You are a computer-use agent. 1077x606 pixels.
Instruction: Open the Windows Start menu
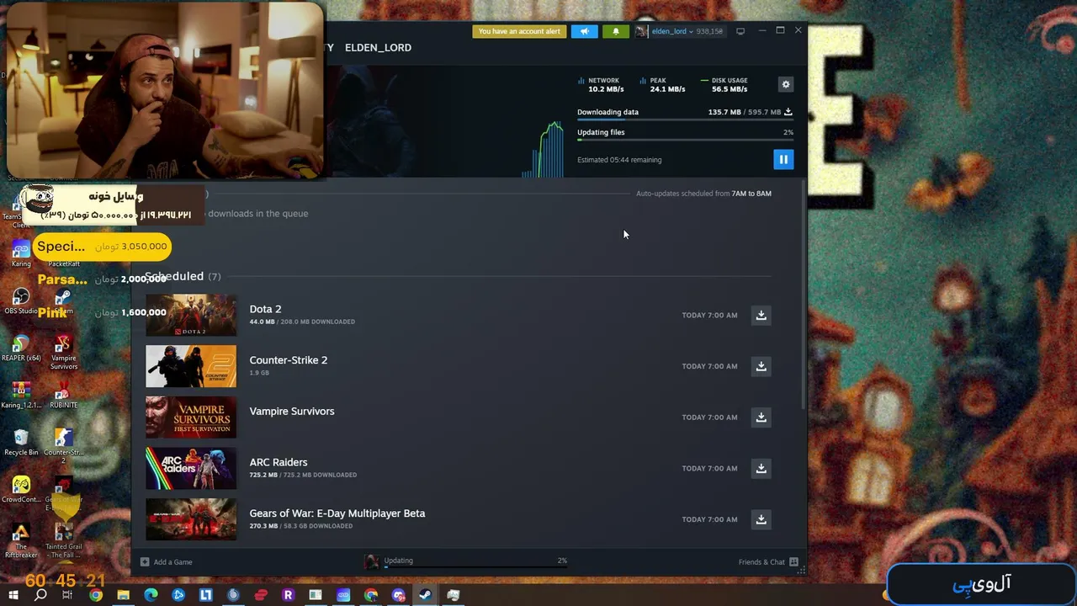click(x=13, y=595)
